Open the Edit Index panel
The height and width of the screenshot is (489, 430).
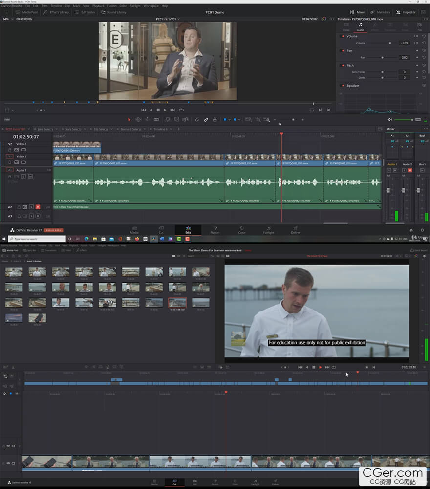[x=85, y=12]
